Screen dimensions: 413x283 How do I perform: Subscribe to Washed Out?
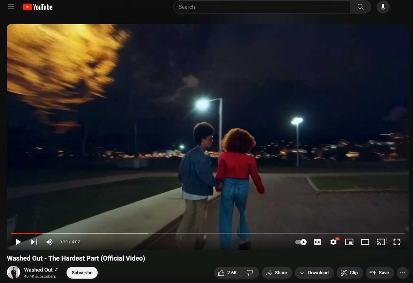(82, 273)
